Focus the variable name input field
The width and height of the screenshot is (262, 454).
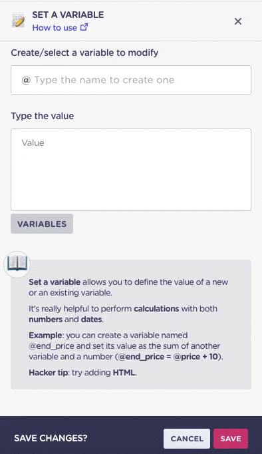131,80
